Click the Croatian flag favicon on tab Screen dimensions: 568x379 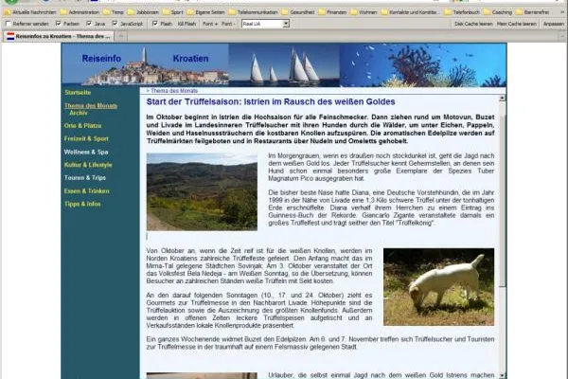[x=10, y=36]
